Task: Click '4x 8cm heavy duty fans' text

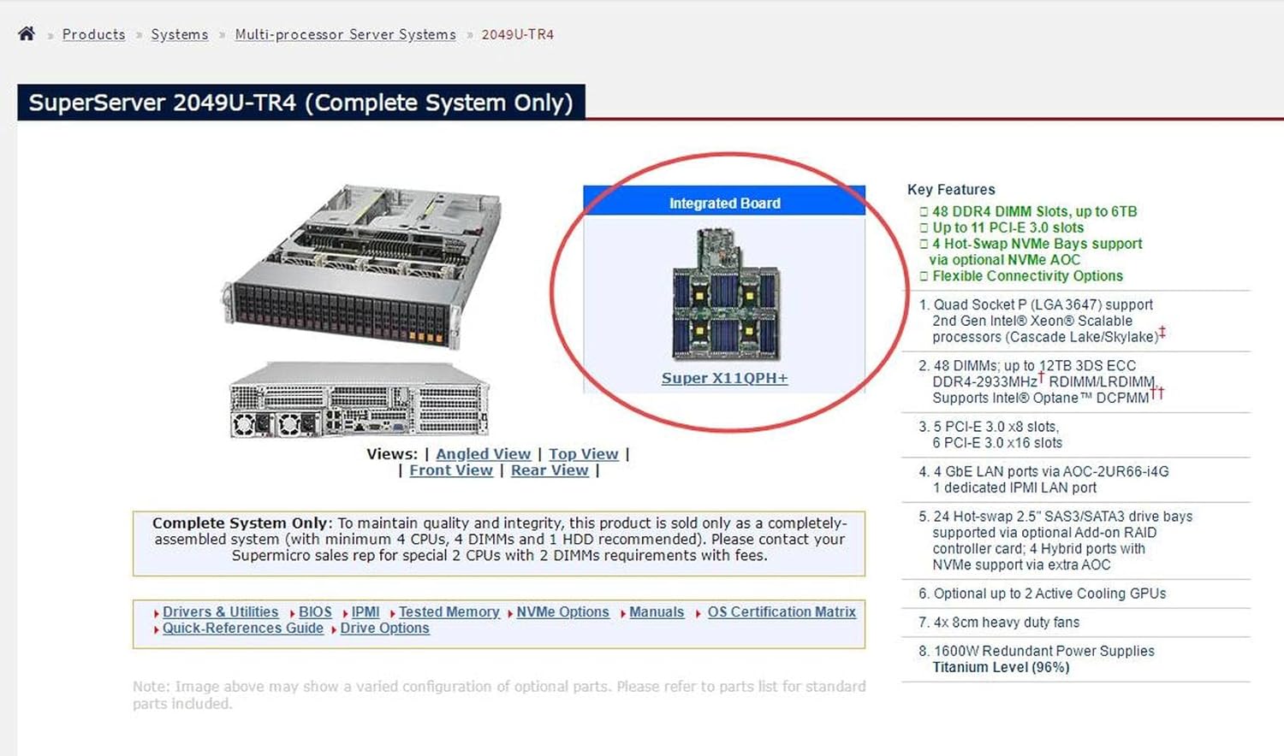Action: coord(1006,623)
